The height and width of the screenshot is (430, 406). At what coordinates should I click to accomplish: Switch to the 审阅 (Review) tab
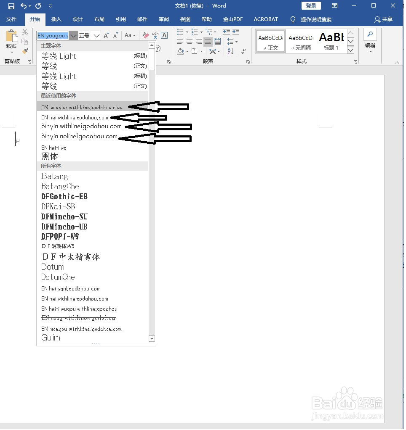[x=164, y=19]
